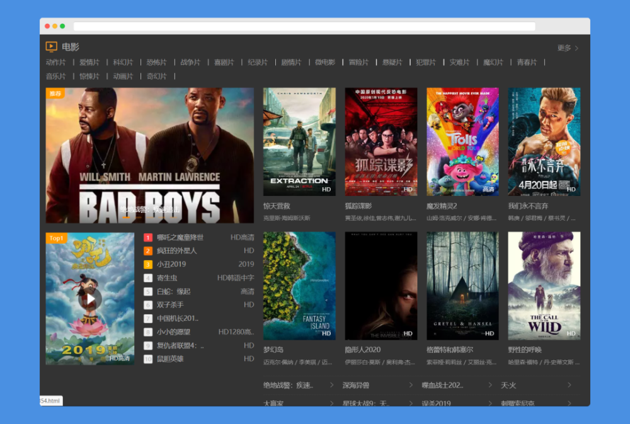
Task: Select the 喜剧片 category
Action: point(224,62)
